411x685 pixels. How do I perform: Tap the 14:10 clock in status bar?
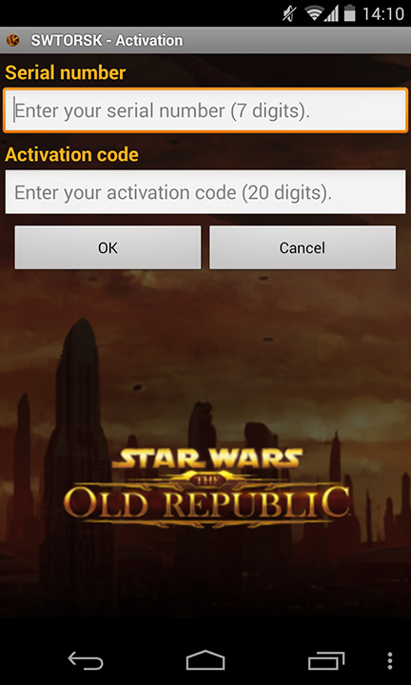(383, 14)
